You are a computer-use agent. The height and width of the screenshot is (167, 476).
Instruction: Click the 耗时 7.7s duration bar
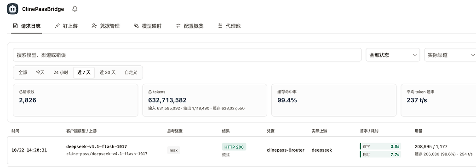click(x=380, y=154)
